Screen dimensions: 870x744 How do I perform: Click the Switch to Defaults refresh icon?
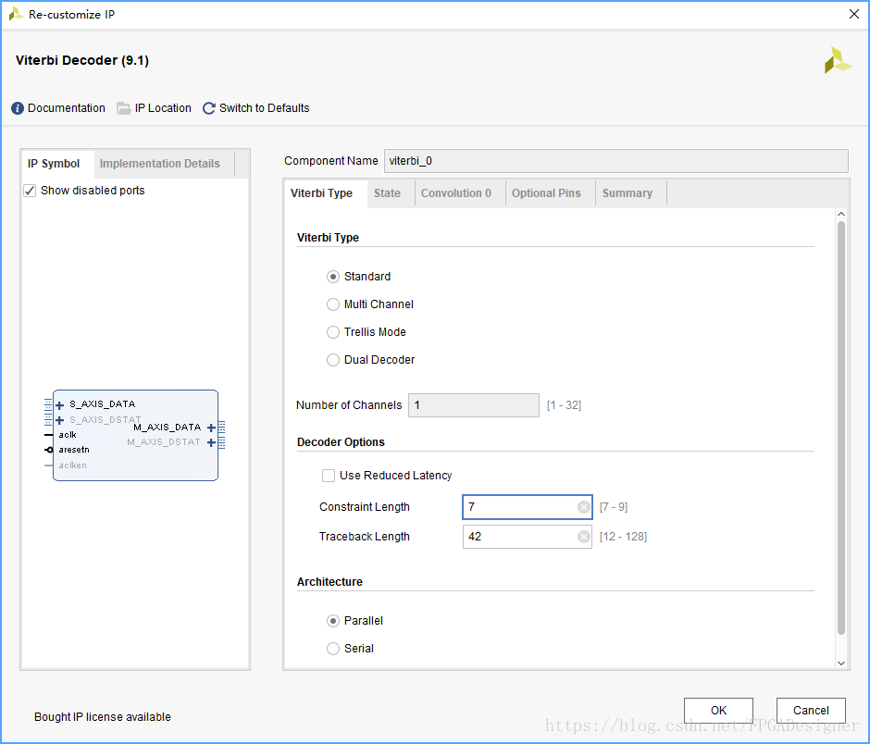click(208, 108)
